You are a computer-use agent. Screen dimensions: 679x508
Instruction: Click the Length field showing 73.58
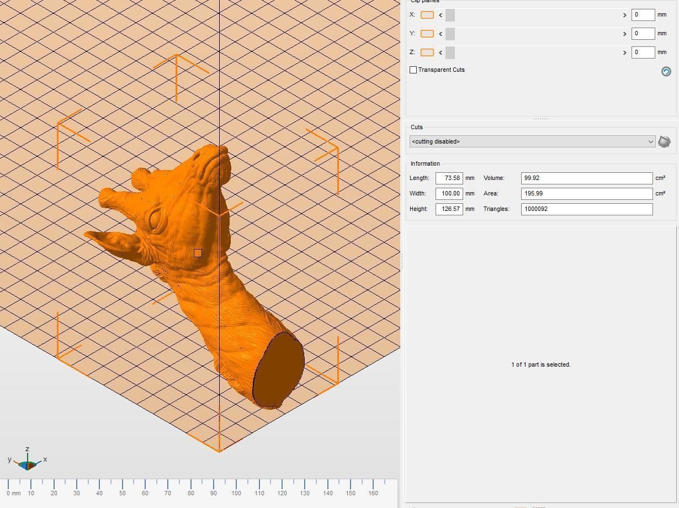[x=449, y=178]
